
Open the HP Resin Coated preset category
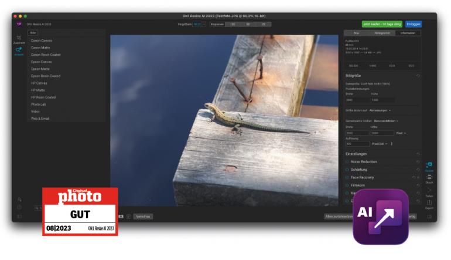coord(43,97)
